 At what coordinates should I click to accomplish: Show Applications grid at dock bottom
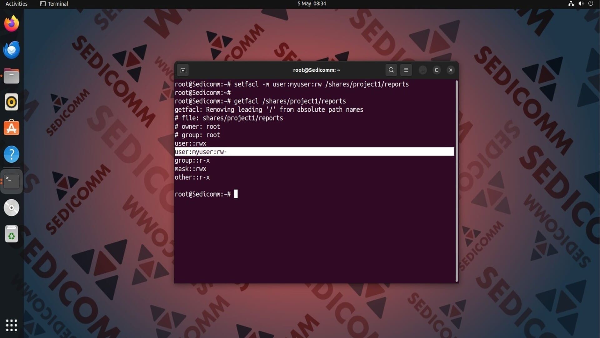(x=12, y=325)
